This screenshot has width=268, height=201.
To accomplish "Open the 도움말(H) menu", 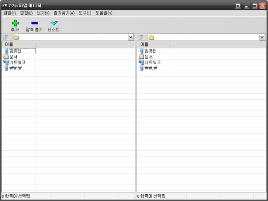I will [x=104, y=13].
